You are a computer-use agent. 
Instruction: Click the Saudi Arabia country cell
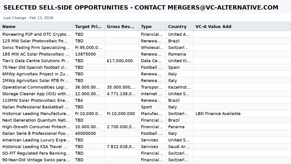[x=179, y=147]
